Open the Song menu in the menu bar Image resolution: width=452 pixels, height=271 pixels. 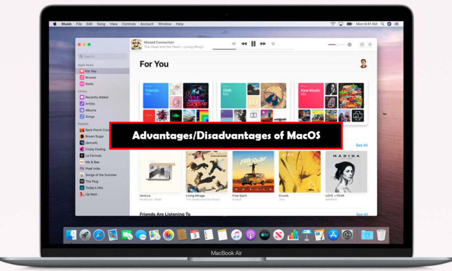pos(101,23)
